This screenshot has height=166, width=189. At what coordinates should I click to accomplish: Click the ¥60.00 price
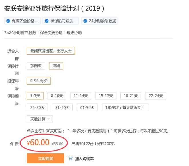[38, 143]
